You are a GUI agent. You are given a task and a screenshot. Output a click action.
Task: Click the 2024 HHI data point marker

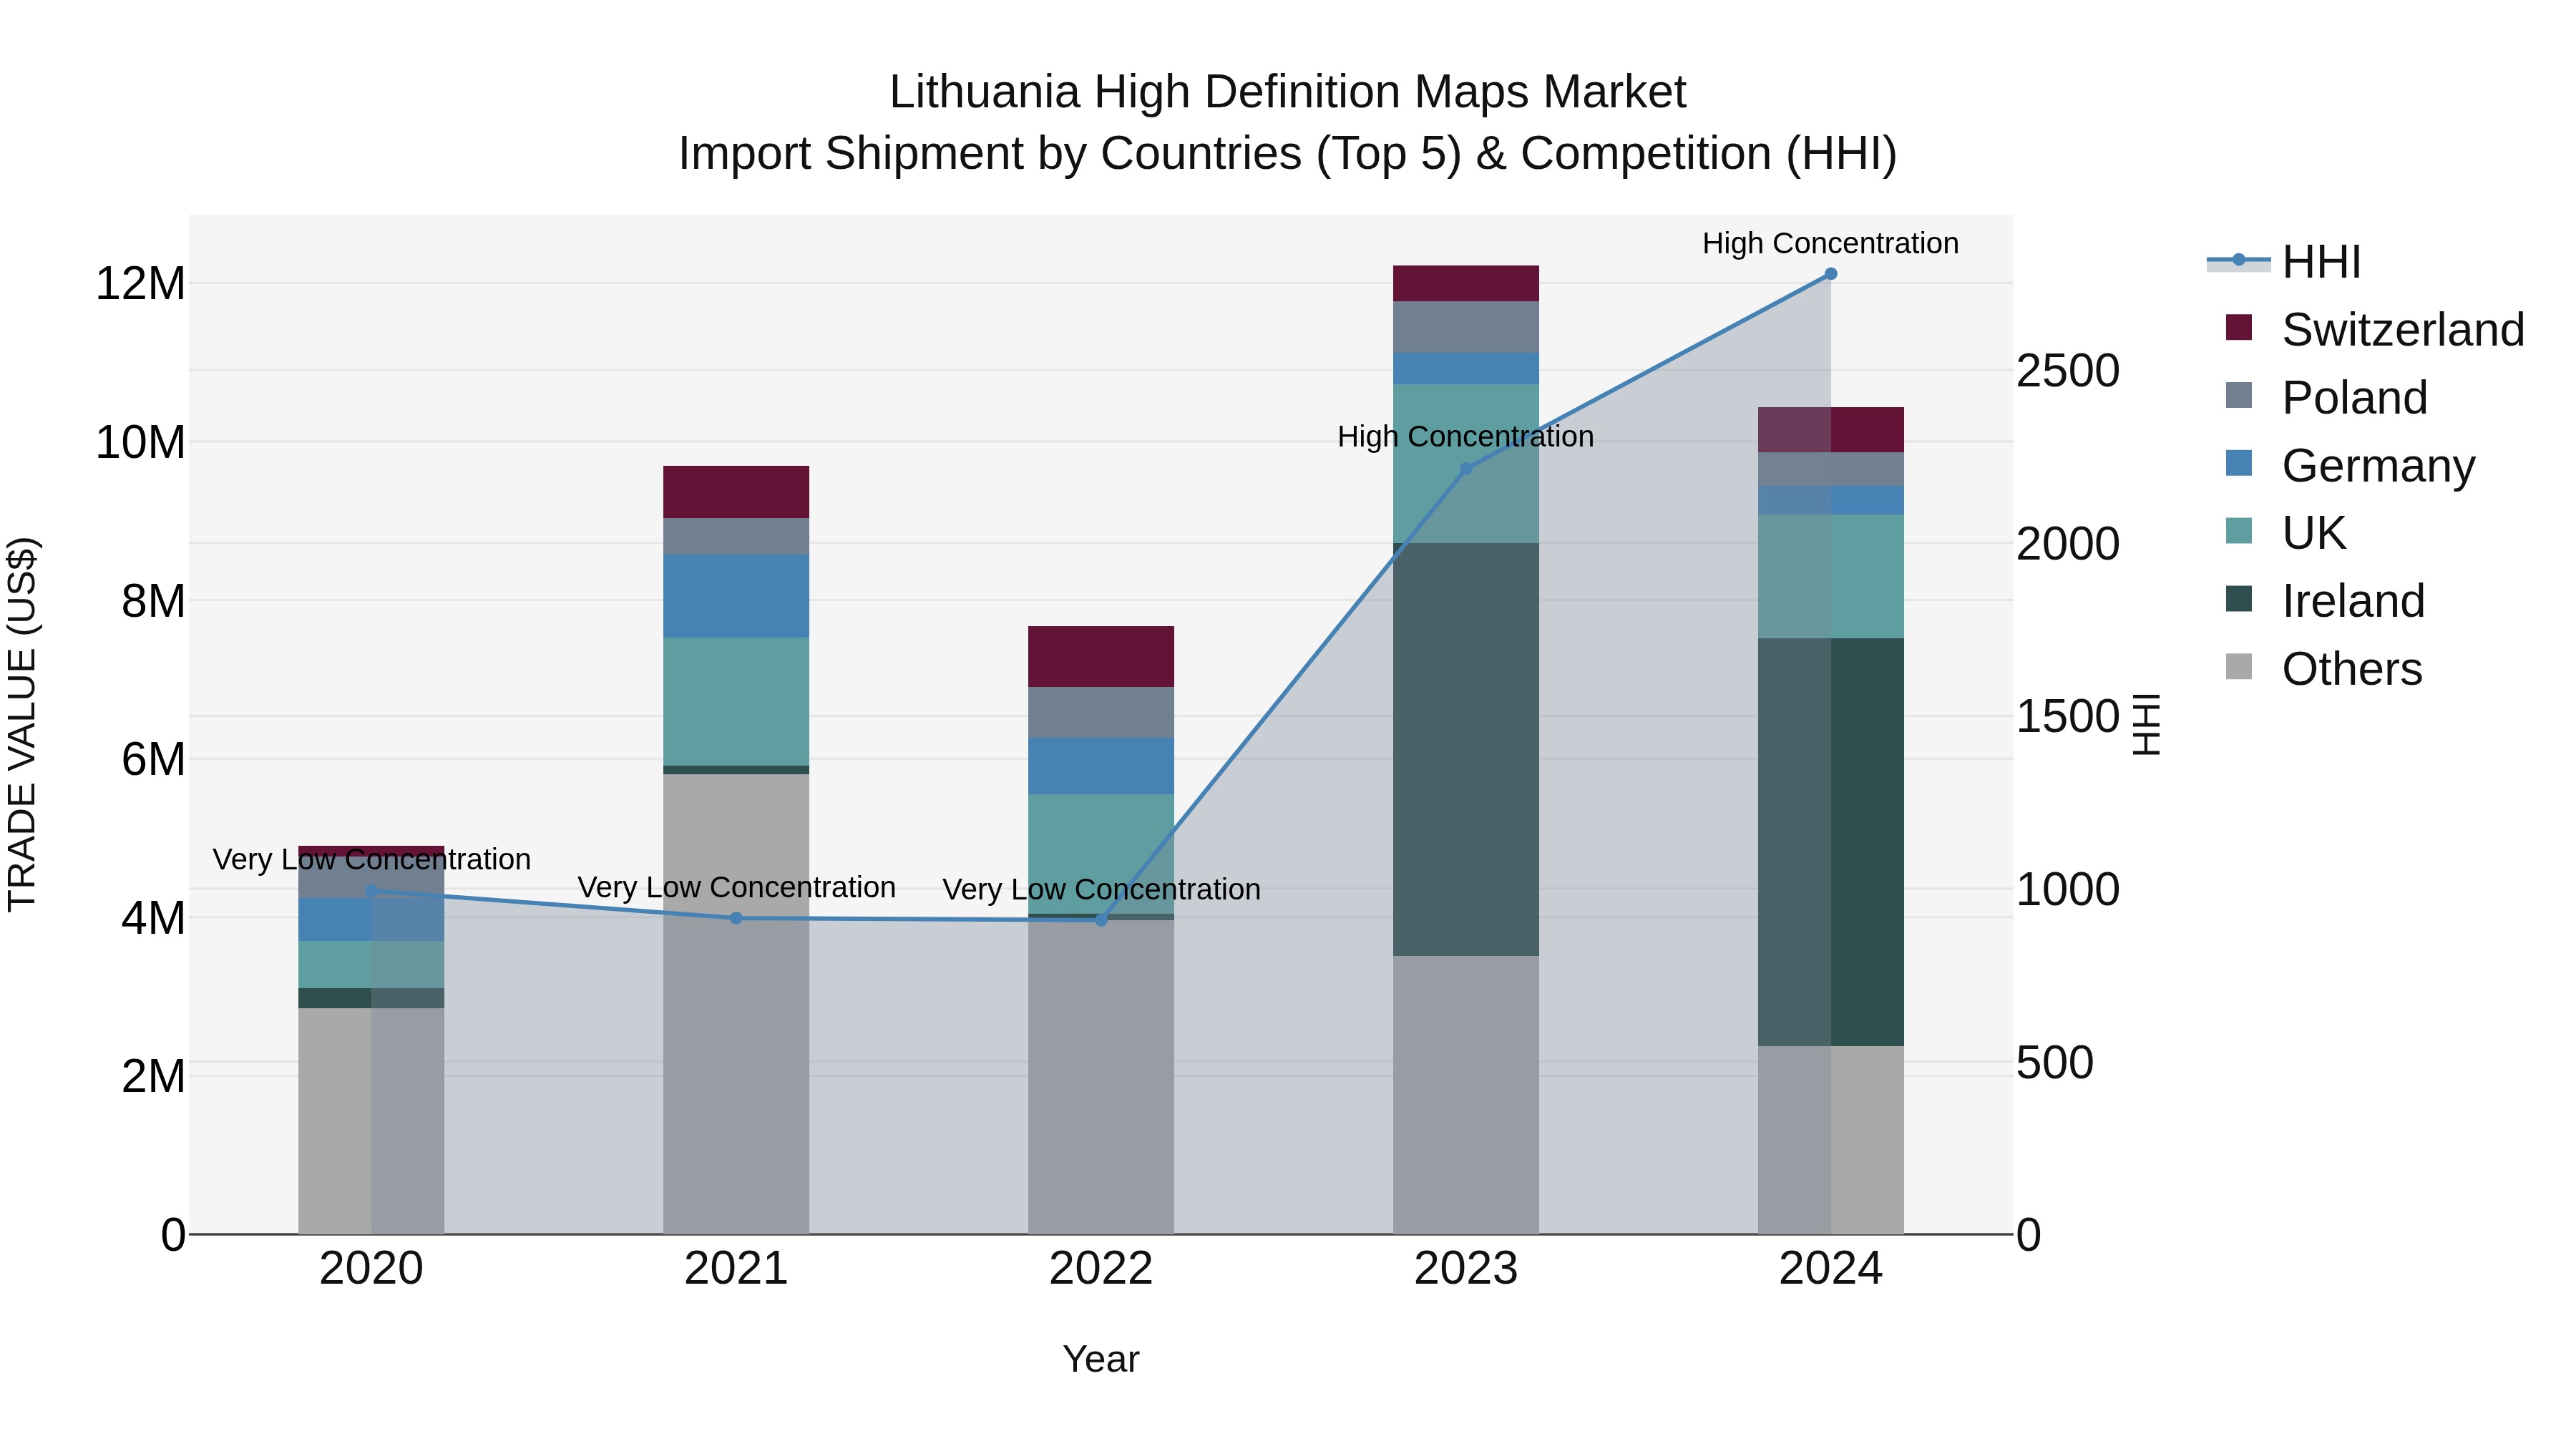pos(1831,273)
